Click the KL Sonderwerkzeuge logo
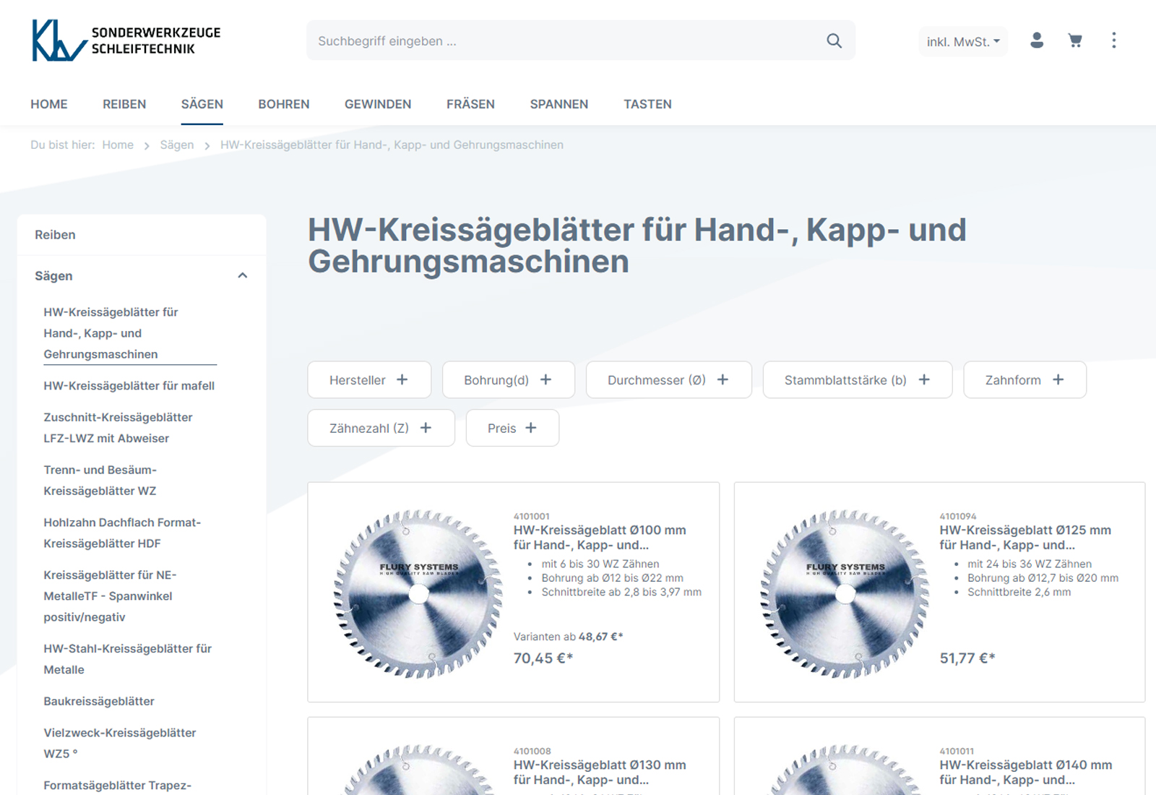Screen dimensions: 1156x795 [126, 40]
